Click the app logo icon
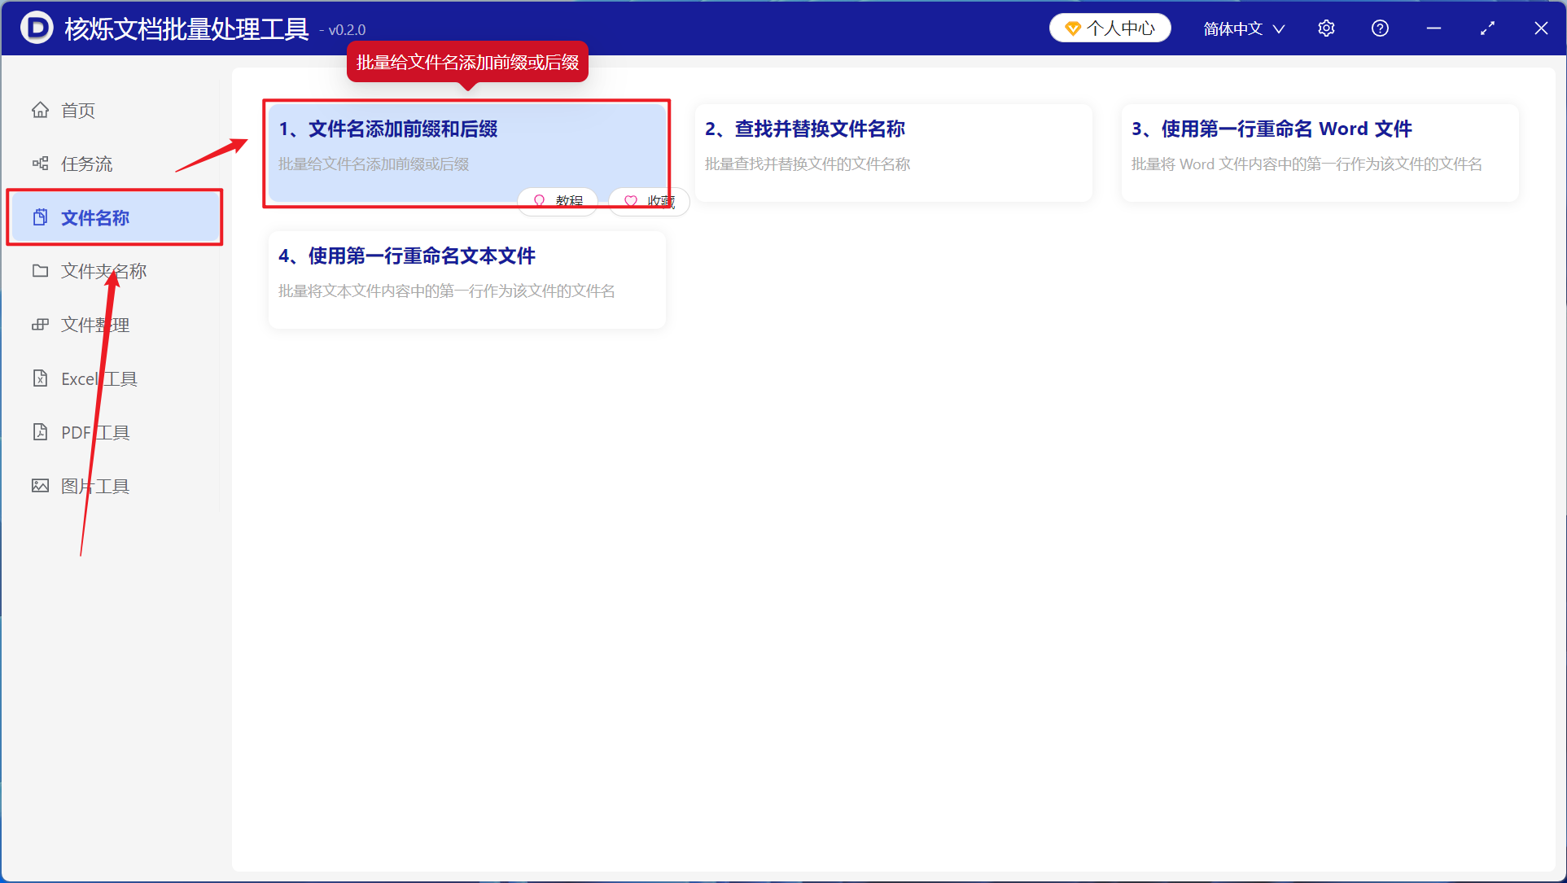This screenshot has height=883, width=1567. (37, 28)
